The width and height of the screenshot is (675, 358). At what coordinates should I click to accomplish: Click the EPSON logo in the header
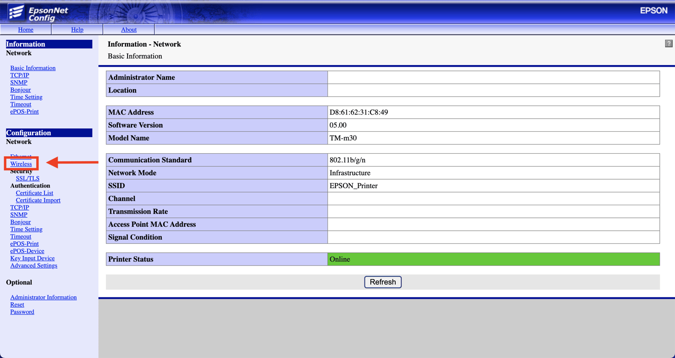click(x=653, y=10)
